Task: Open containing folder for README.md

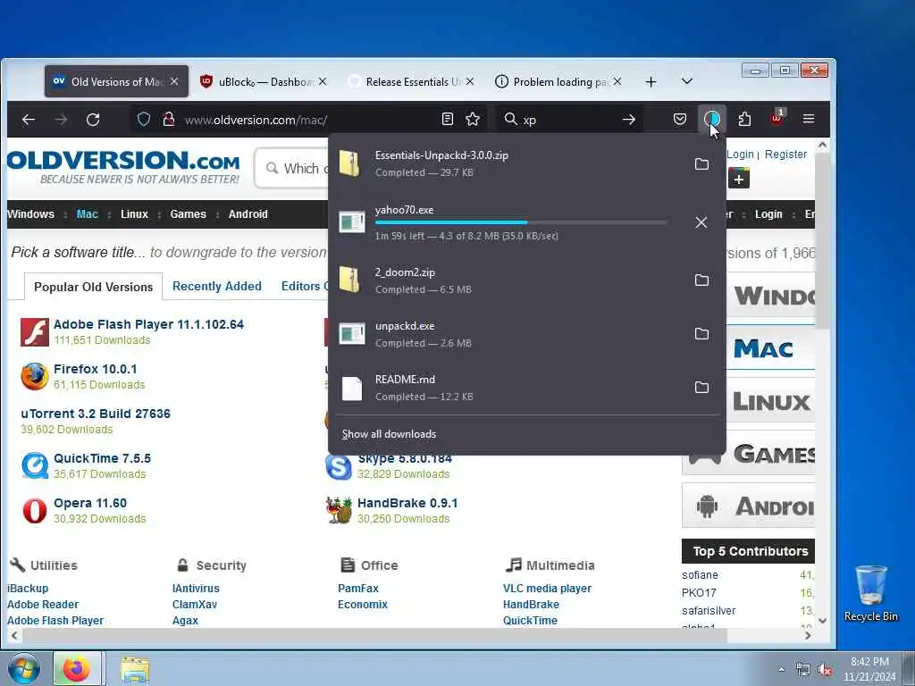Action: (702, 388)
